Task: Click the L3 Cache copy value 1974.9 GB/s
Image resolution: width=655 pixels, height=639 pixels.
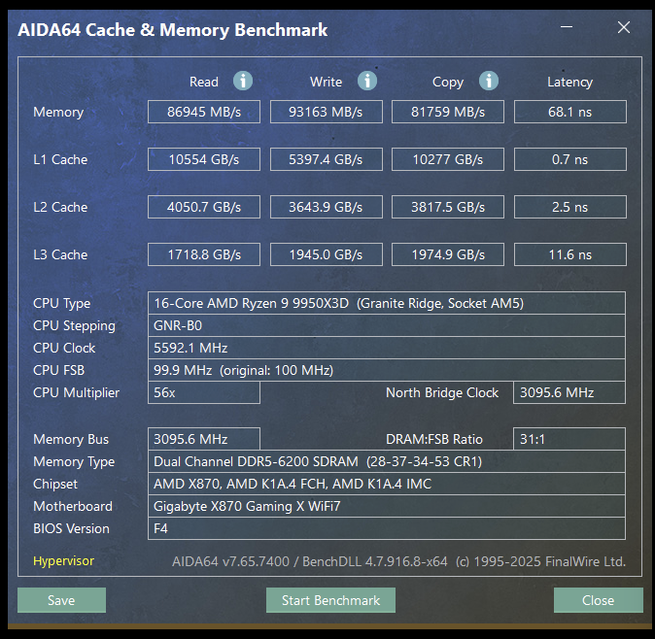Action: [448, 254]
